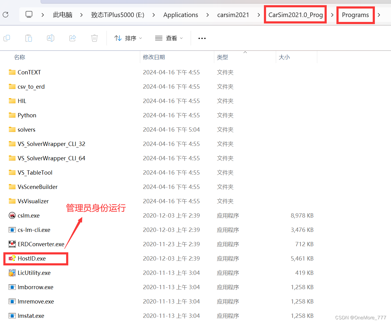This screenshot has height=323, width=391.
Task: Click the lmstat.exe file icon
Action: pyautogui.click(x=12, y=316)
